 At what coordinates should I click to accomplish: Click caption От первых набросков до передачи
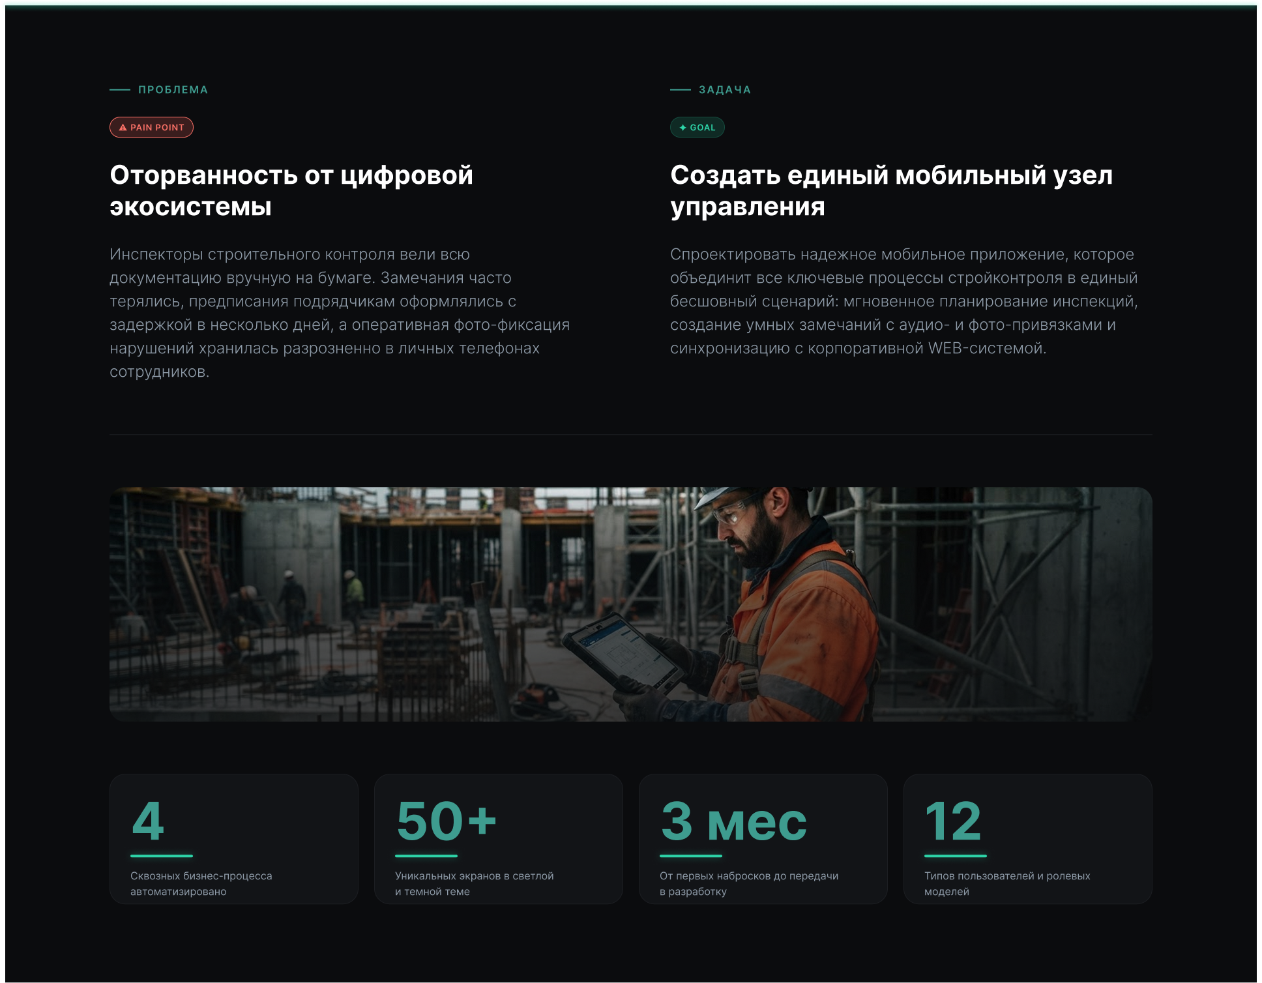tap(749, 884)
